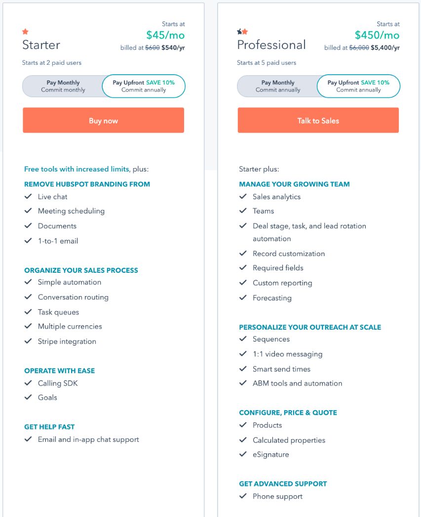
Task: Click the checkmark beside Calling SDK
Action: [x=28, y=383]
